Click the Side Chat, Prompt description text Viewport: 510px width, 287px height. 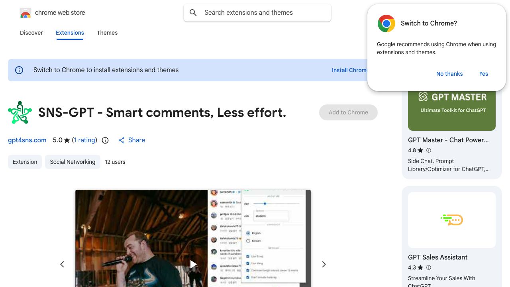[x=449, y=165]
